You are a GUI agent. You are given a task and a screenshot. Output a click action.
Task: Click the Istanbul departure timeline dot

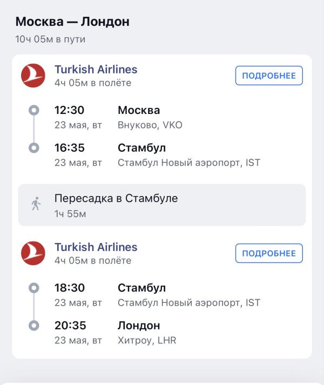(x=34, y=288)
